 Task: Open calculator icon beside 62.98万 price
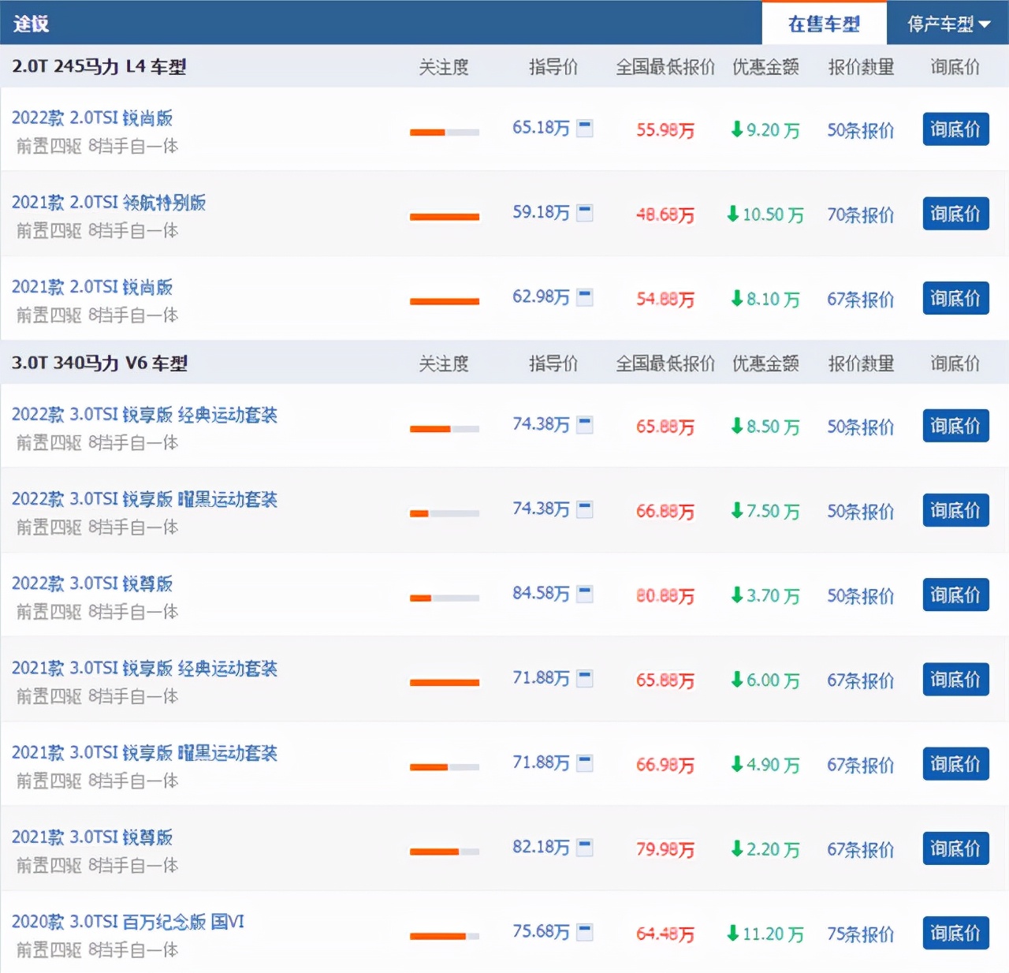tap(585, 297)
